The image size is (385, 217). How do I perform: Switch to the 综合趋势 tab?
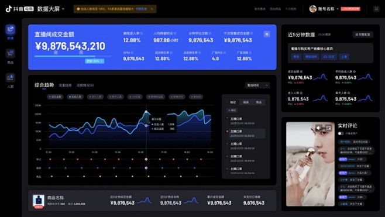[x=44, y=85]
